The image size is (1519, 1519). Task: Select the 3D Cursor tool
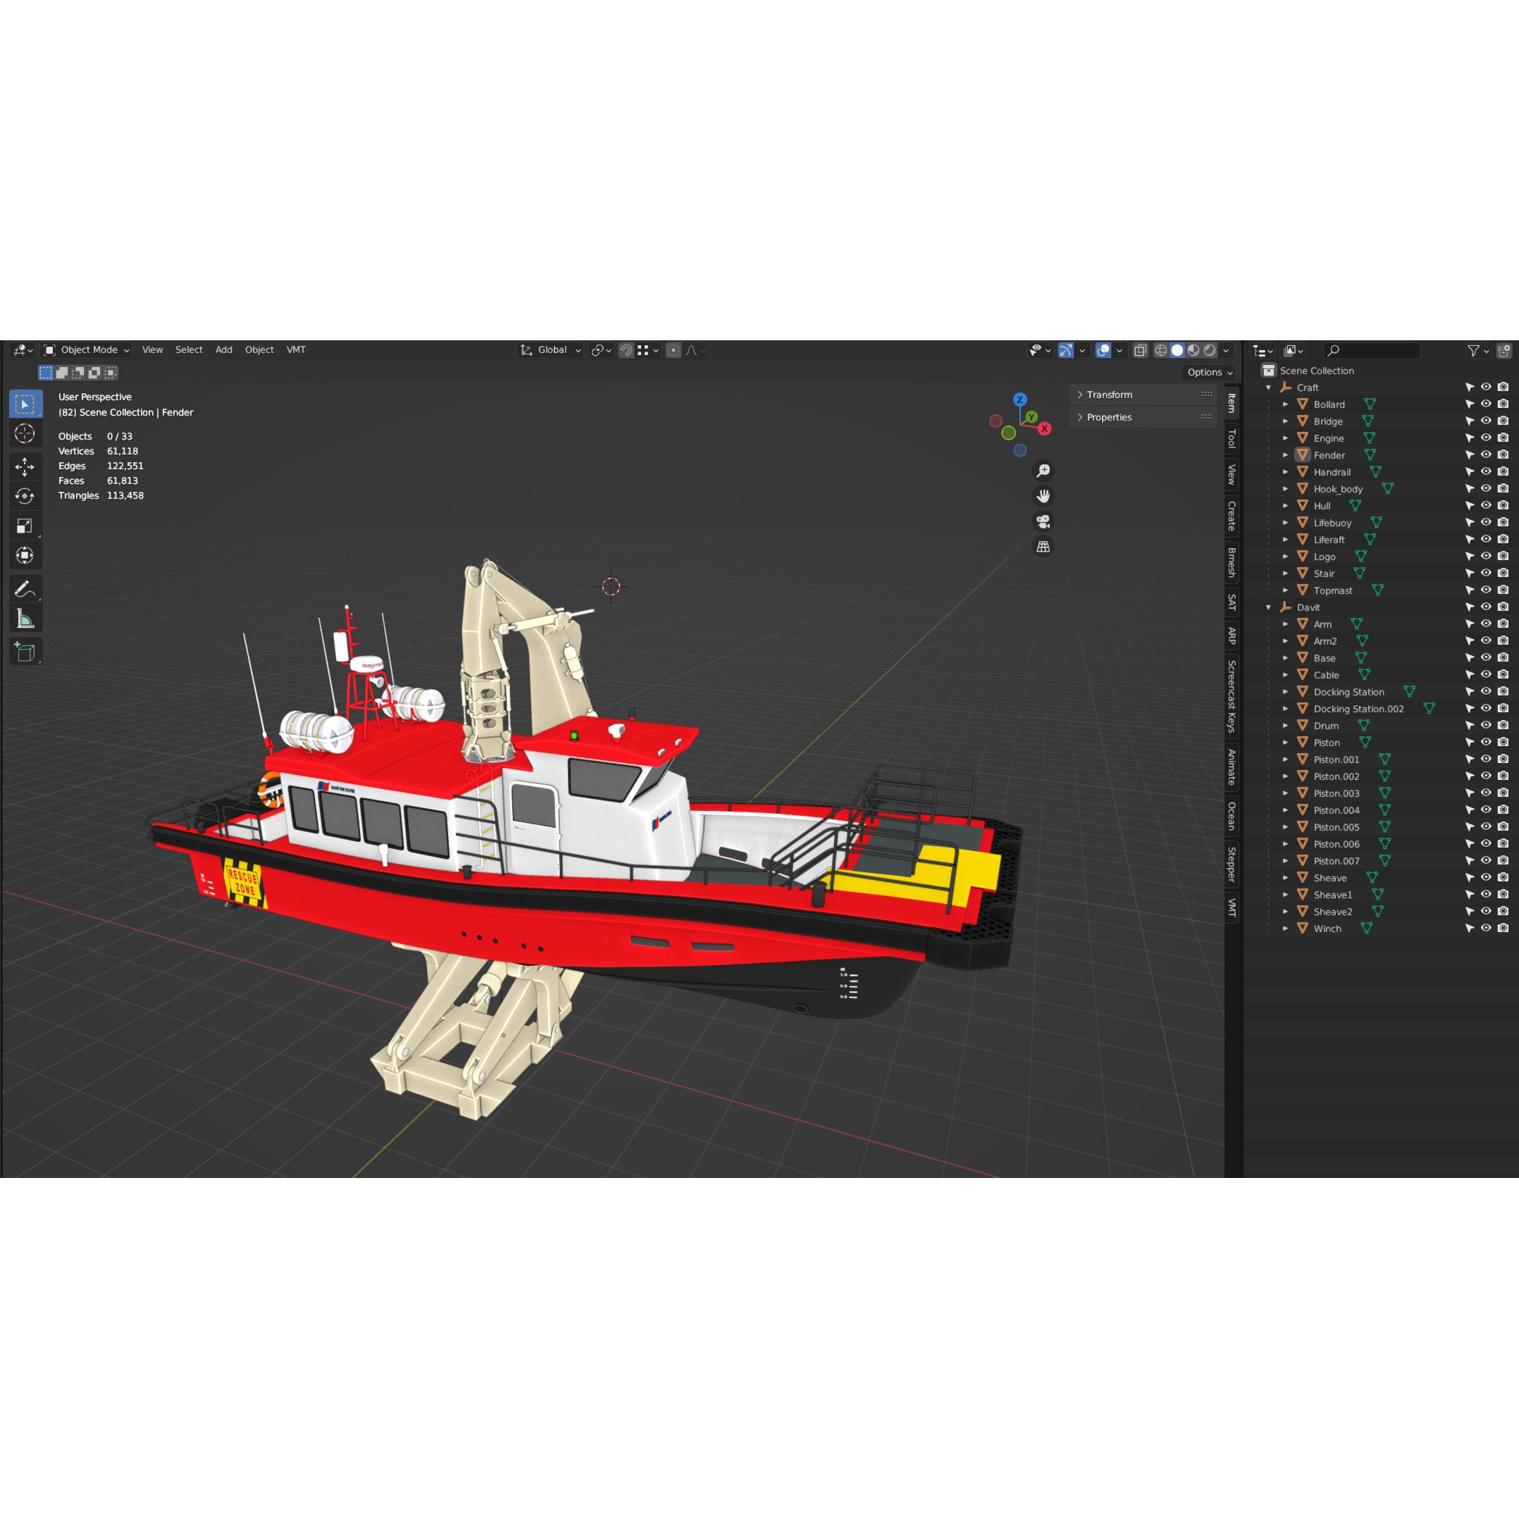tap(26, 433)
